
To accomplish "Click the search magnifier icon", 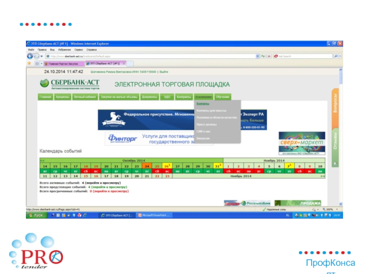I will (336, 56).
